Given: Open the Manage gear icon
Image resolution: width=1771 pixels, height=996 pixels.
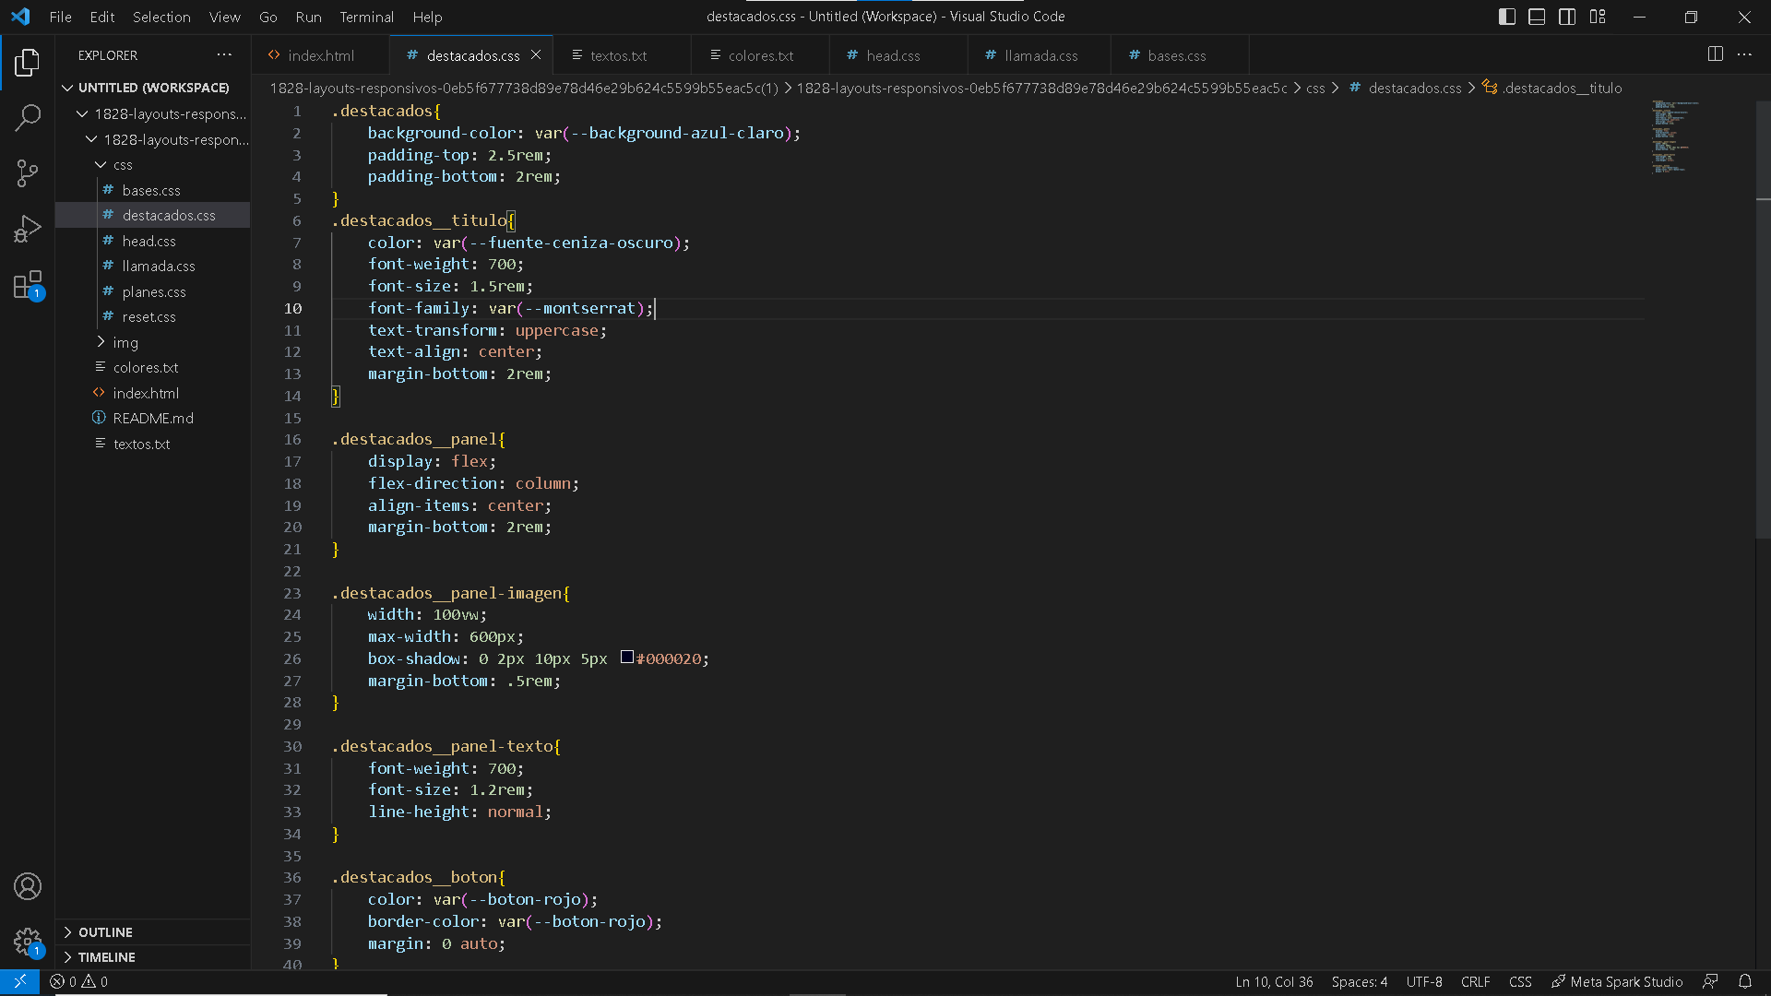Looking at the screenshot, I should (x=28, y=943).
